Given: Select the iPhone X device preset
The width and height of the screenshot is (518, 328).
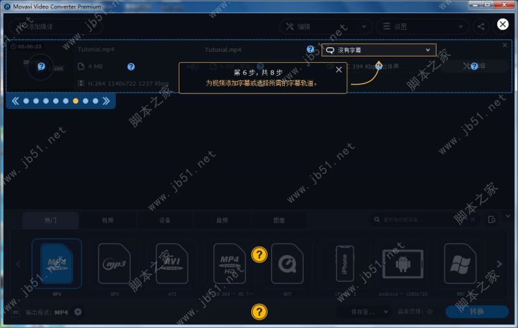Looking at the screenshot, I should [x=345, y=264].
